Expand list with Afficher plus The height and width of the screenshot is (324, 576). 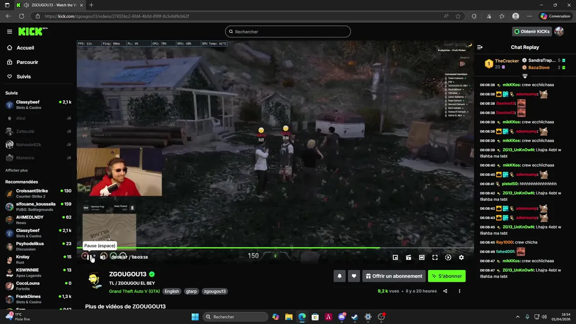coord(17,171)
